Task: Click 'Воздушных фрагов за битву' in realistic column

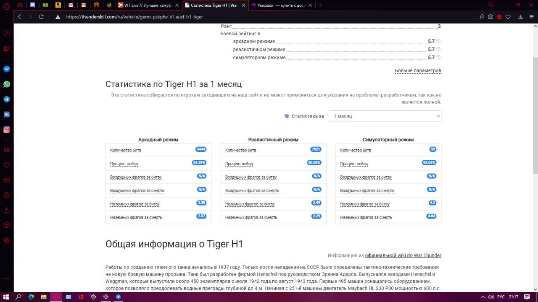Action: coord(251,177)
